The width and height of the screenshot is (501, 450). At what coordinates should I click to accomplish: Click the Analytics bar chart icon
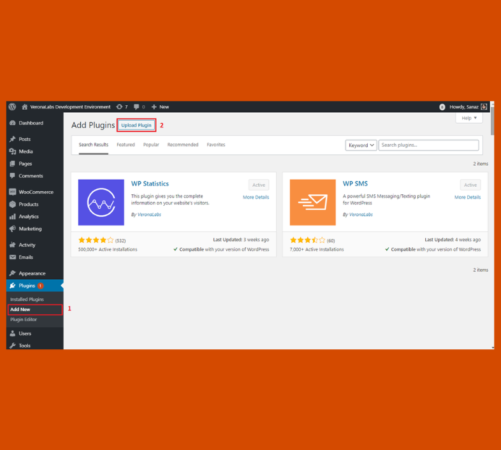pyautogui.click(x=13, y=217)
